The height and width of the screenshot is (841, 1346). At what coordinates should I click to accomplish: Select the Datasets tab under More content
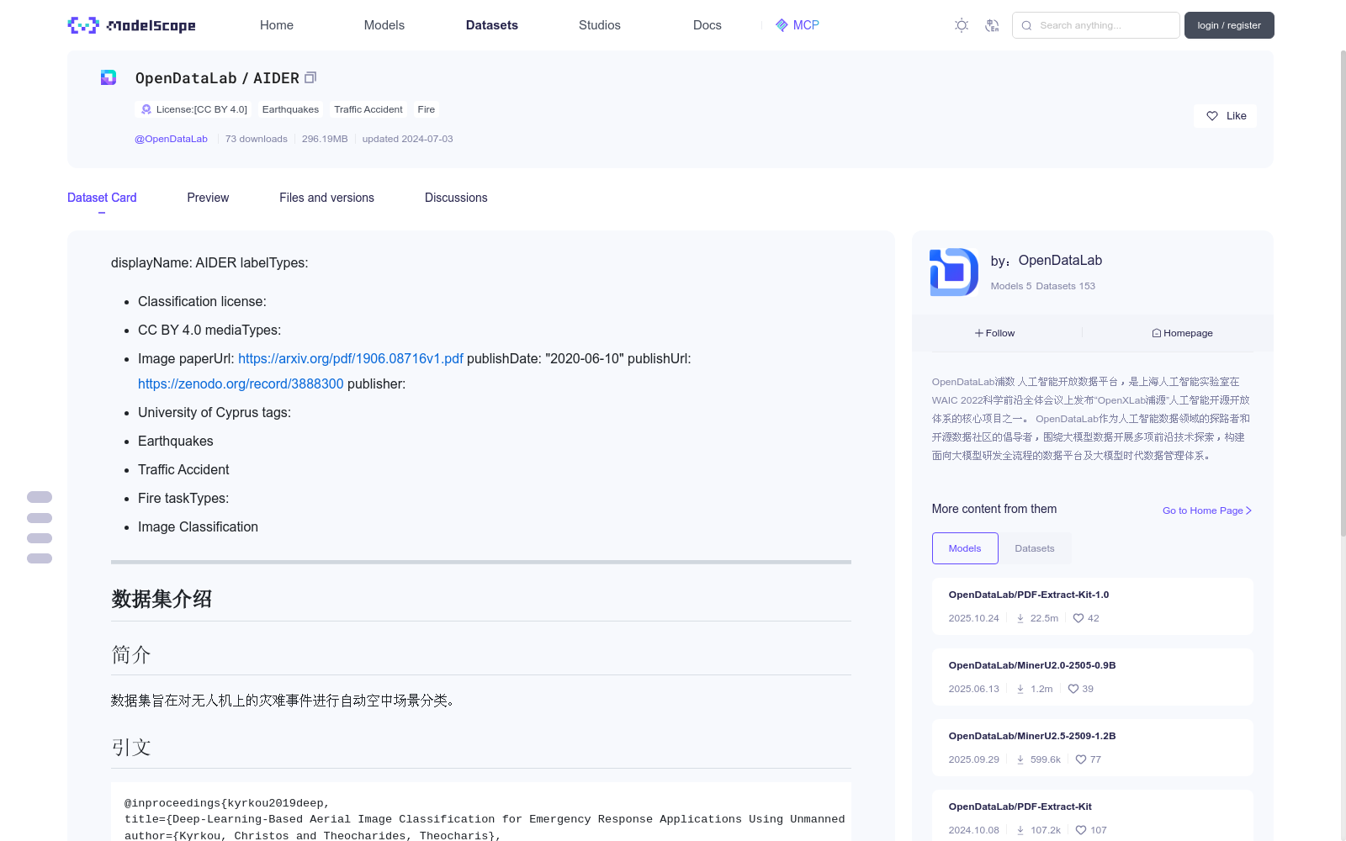point(1035,548)
